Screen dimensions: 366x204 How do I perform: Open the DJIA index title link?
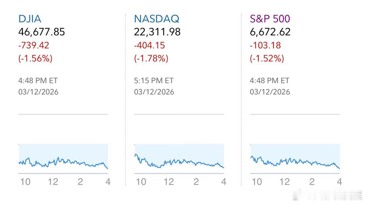coord(30,19)
